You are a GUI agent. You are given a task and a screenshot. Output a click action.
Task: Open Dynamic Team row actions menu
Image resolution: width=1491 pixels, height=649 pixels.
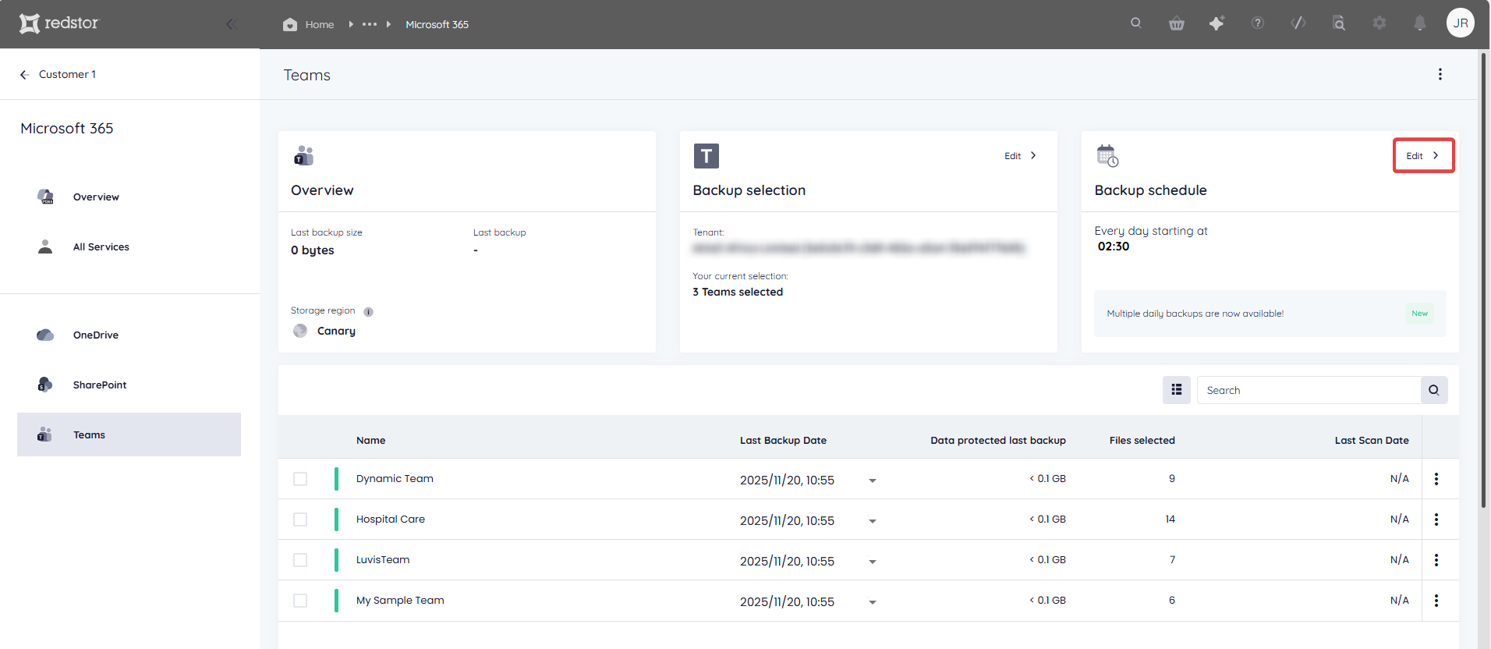1436,479
